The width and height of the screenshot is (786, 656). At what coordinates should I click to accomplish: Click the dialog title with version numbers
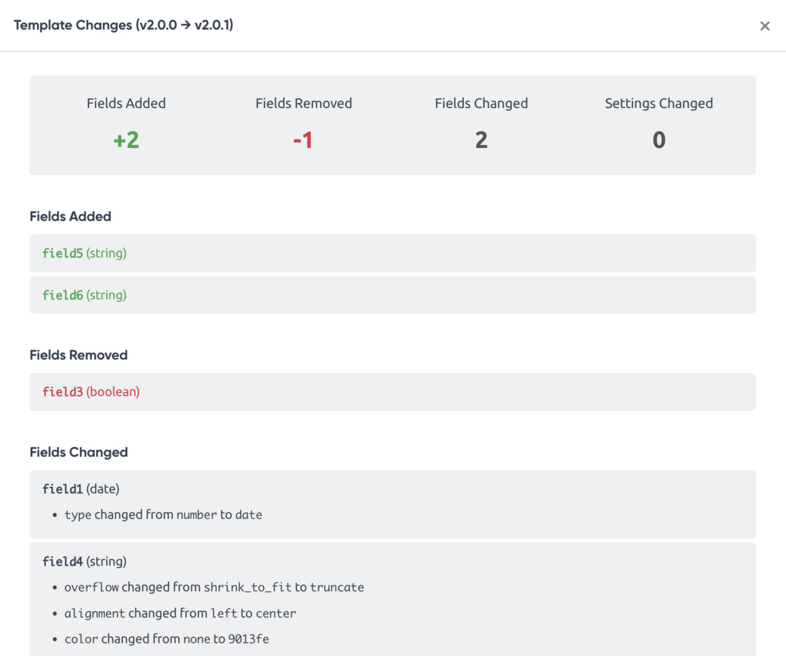[x=124, y=25]
